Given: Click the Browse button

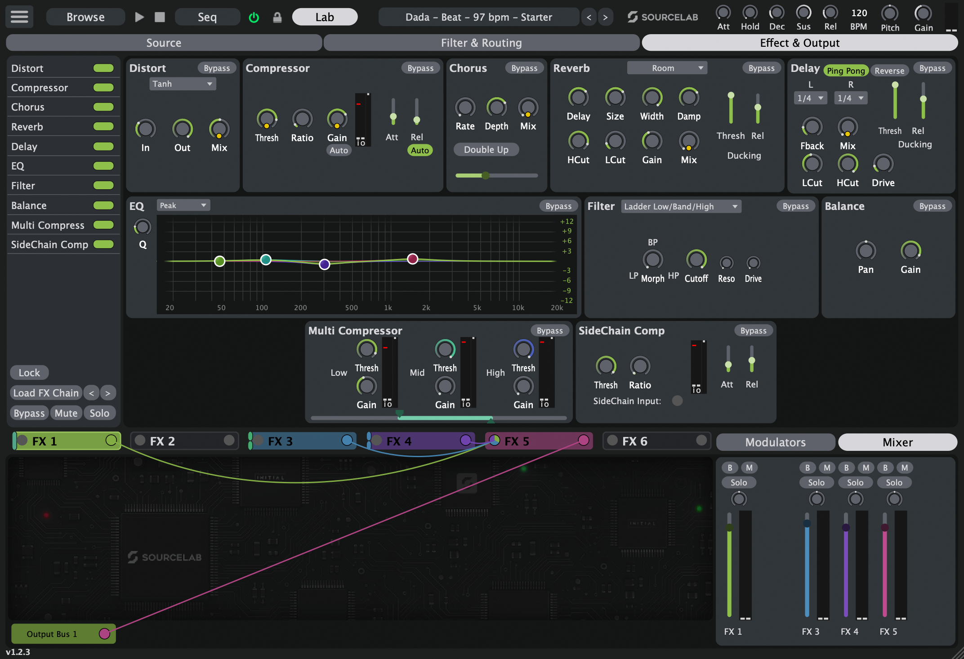Looking at the screenshot, I should coord(85,17).
